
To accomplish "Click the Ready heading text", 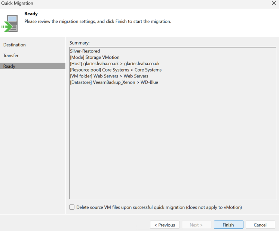I will tap(31, 14).
